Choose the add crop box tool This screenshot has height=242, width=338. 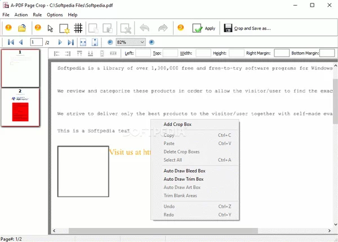(x=64, y=29)
